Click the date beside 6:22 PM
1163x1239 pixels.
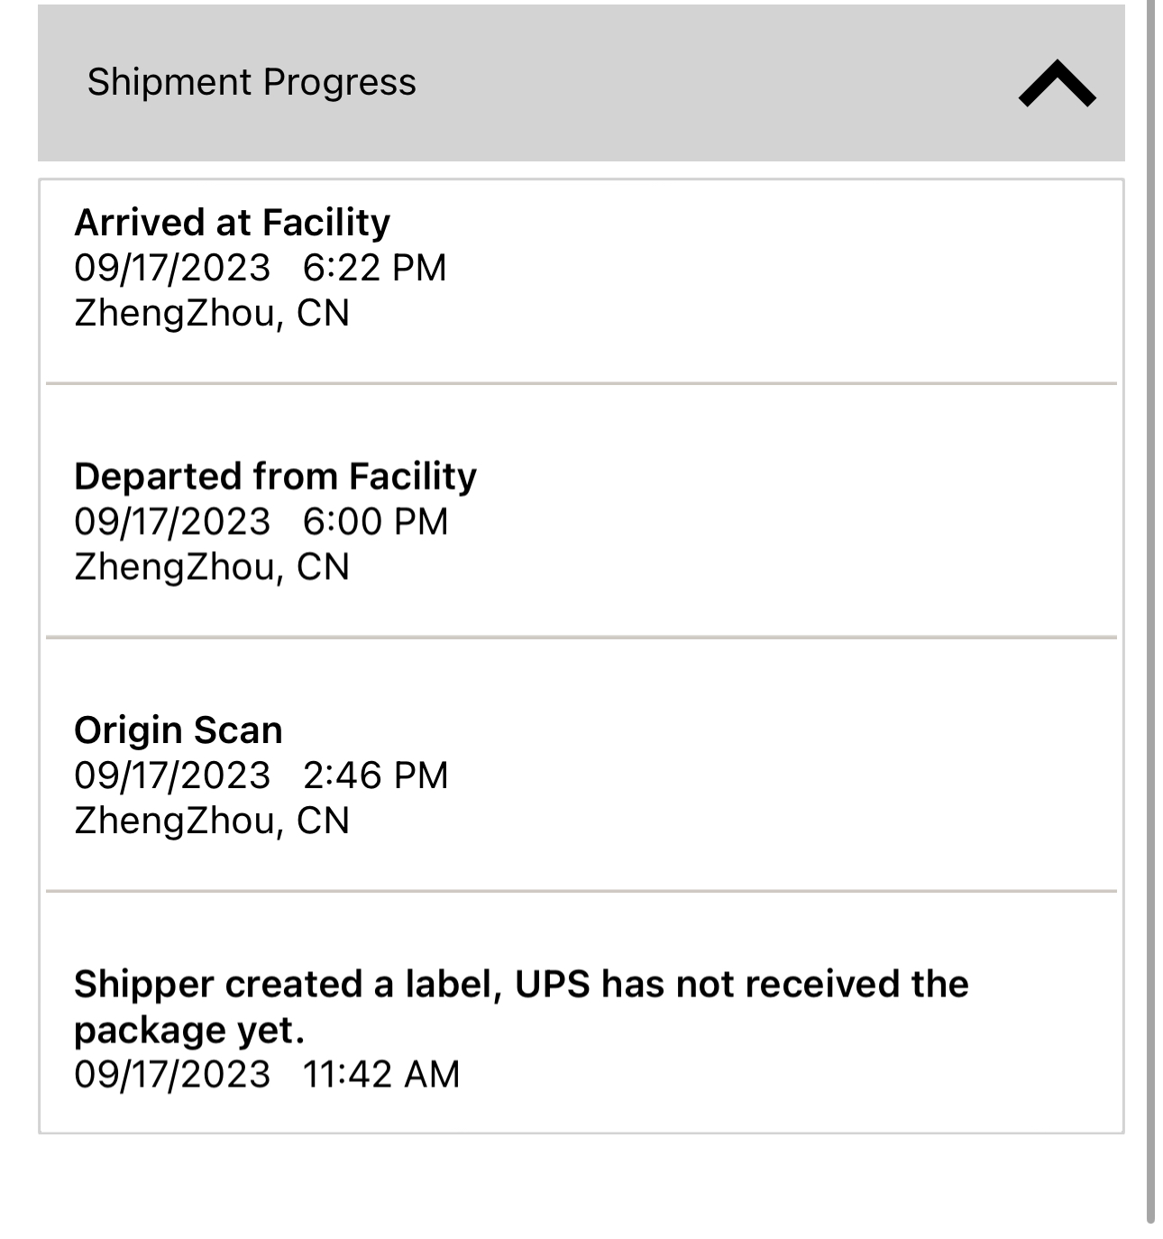pyautogui.click(x=172, y=268)
